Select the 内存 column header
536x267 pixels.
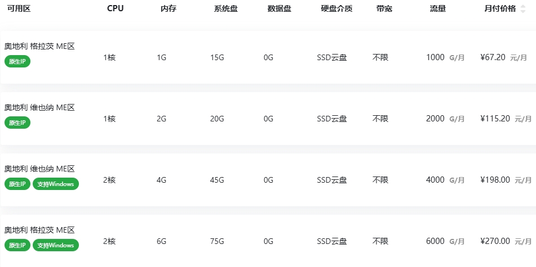(169, 9)
